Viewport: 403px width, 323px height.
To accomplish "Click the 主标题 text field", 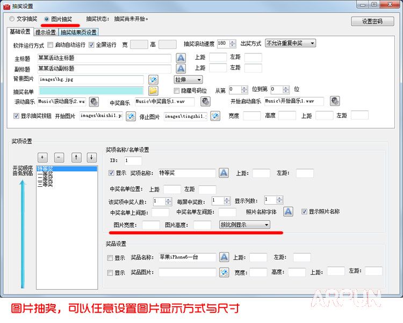I will click(x=104, y=58).
